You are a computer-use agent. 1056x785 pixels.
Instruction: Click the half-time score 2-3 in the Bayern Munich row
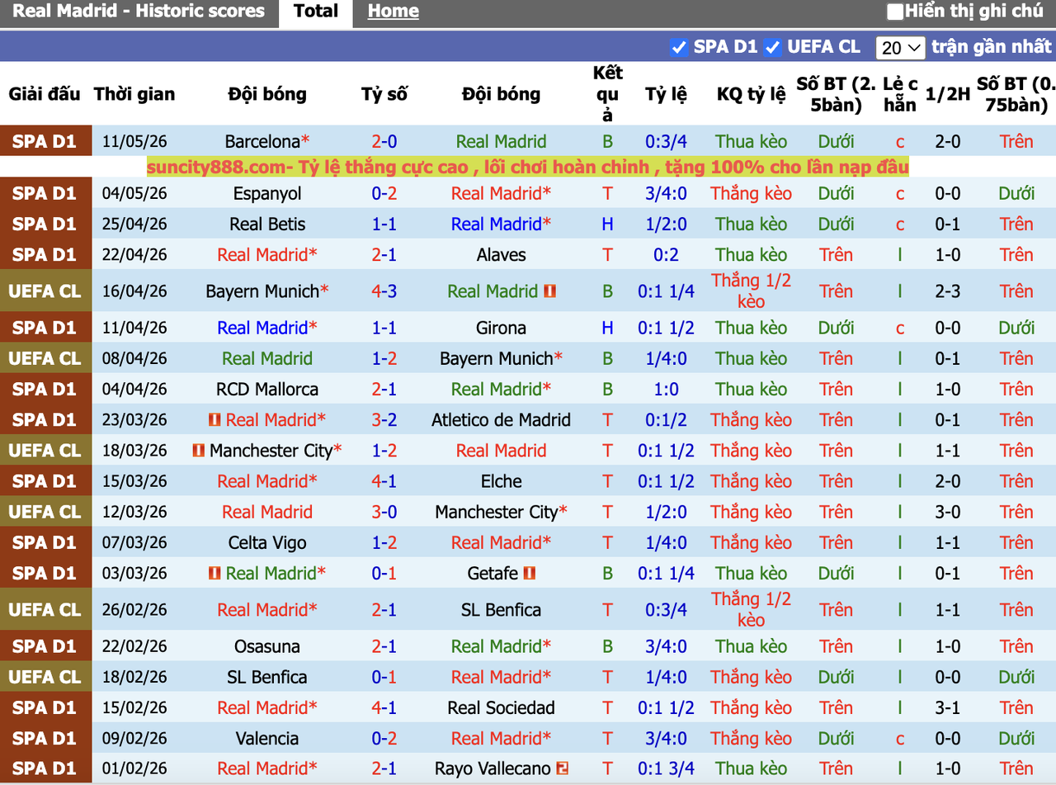pyautogui.click(x=948, y=291)
